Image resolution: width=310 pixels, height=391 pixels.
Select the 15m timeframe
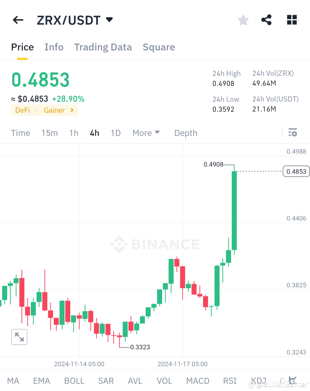point(50,133)
